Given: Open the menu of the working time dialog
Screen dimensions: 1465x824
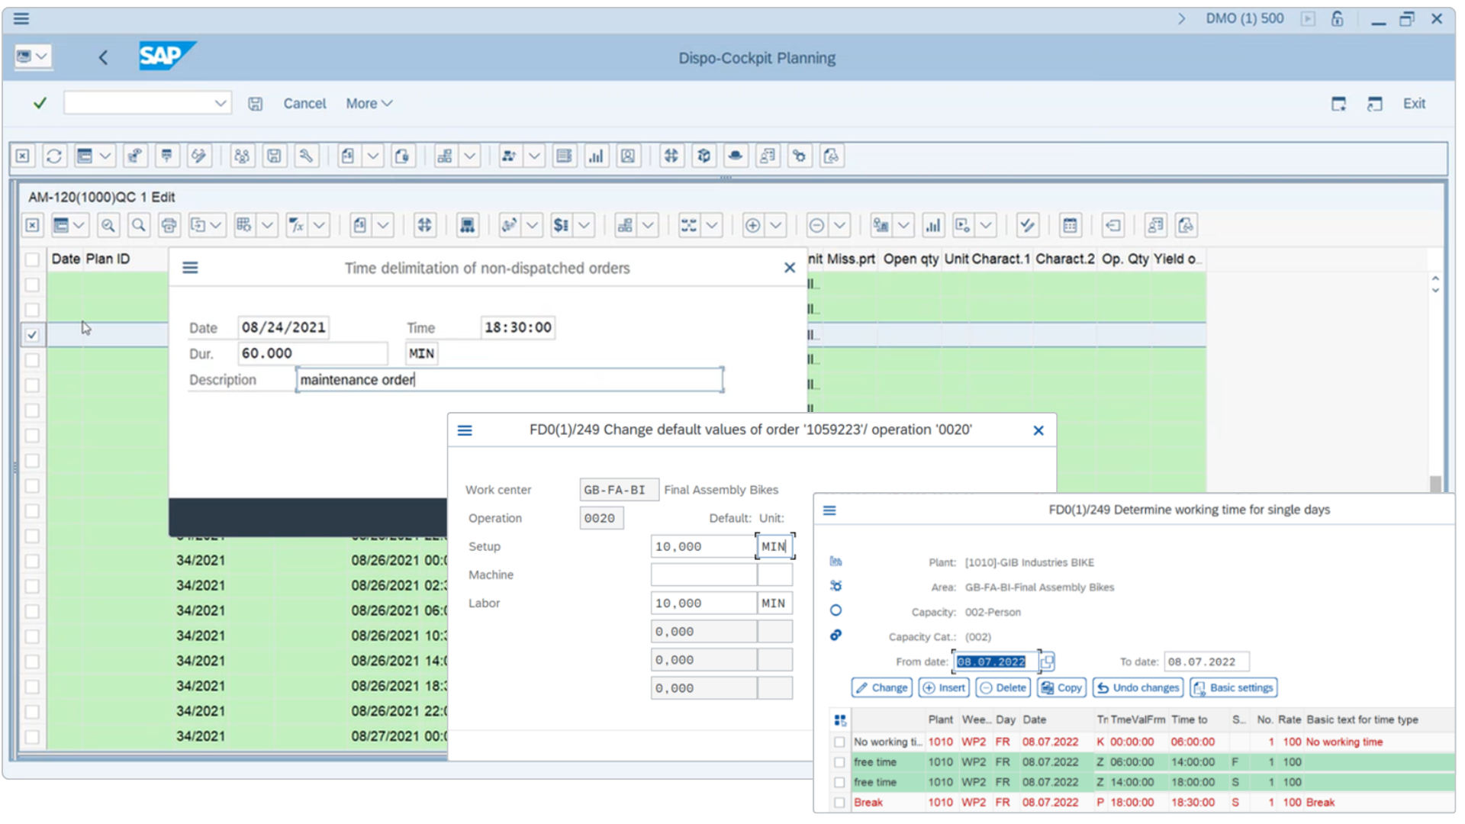Looking at the screenshot, I should pyautogui.click(x=829, y=510).
